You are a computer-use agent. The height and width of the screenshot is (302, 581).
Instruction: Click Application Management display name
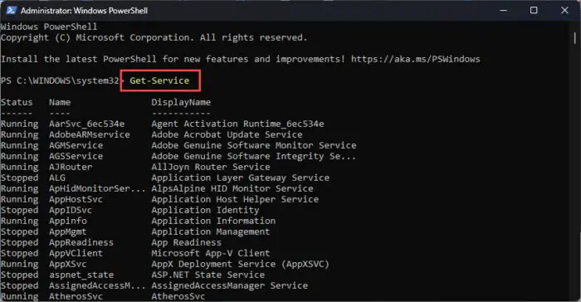point(211,231)
